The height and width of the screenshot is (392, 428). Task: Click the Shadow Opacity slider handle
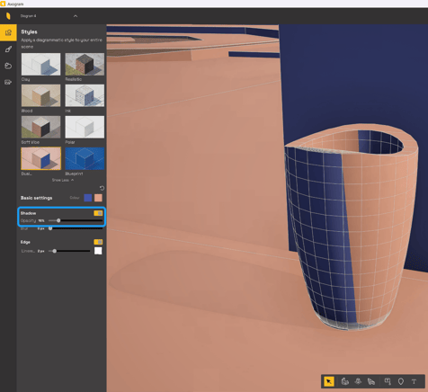58,220
